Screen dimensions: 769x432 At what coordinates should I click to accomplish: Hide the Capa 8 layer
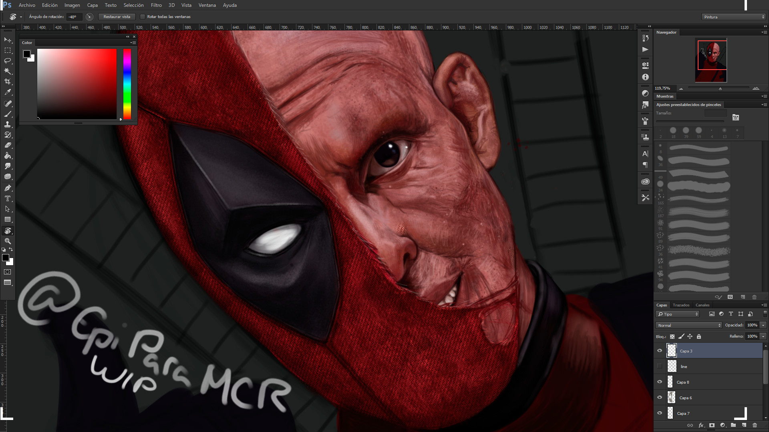click(x=660, y=382)
